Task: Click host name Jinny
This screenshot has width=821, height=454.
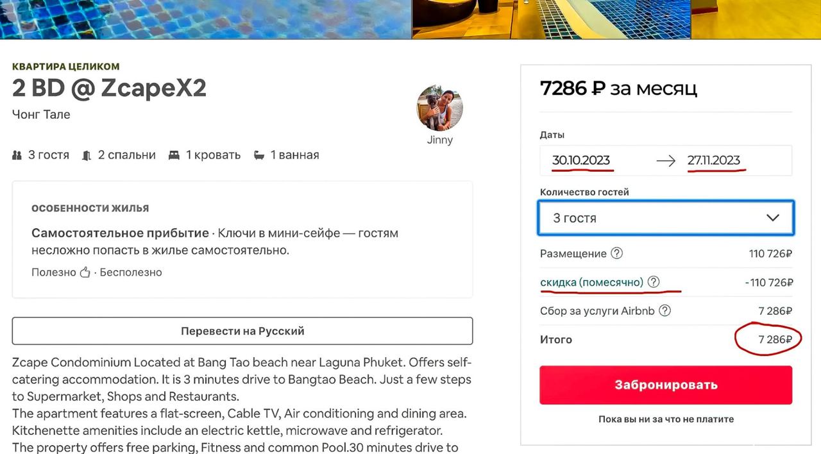Action: [440, 140]
